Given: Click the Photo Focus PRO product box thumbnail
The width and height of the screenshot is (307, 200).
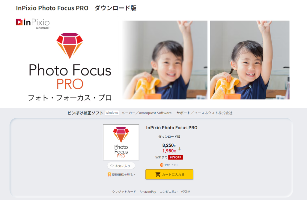Looking at the screenshot, I should pos(121,142).
